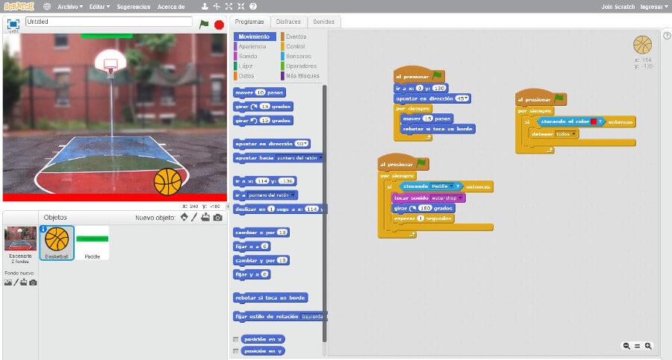Image resolution: width=672 pixels, height=360 pixels.
Task: Open the Ingresar sign-in dropdown
Action: [x=654, y=7]
